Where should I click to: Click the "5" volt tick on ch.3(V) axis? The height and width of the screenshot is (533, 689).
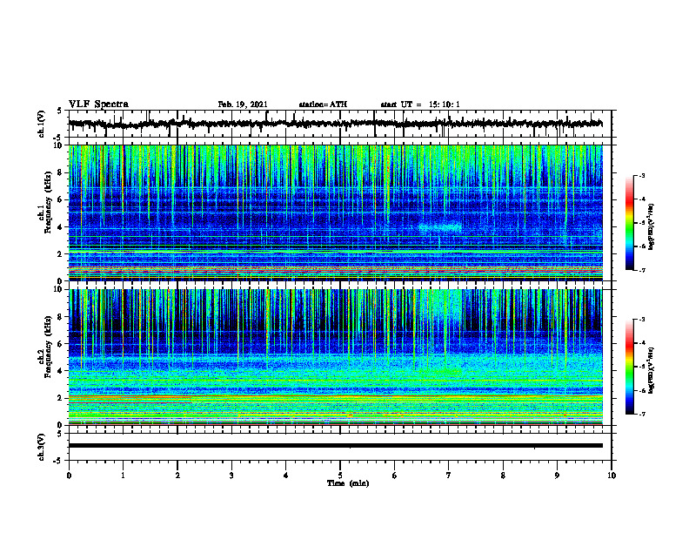point(60,434)
